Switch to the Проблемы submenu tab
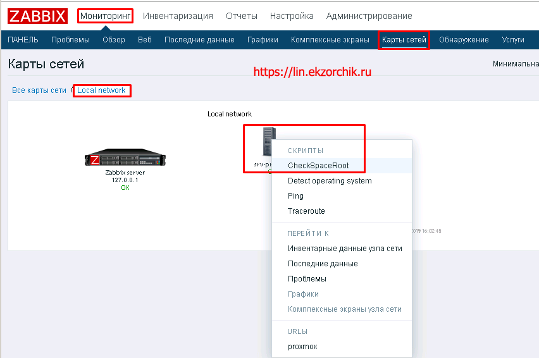The height and width of the screenshot is (358, 539). (70, 40)
